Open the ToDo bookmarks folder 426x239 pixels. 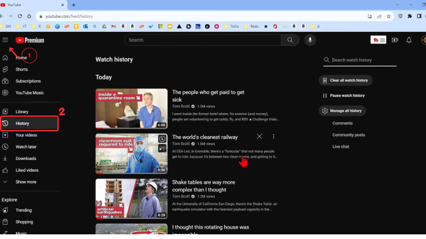(231, 26)
